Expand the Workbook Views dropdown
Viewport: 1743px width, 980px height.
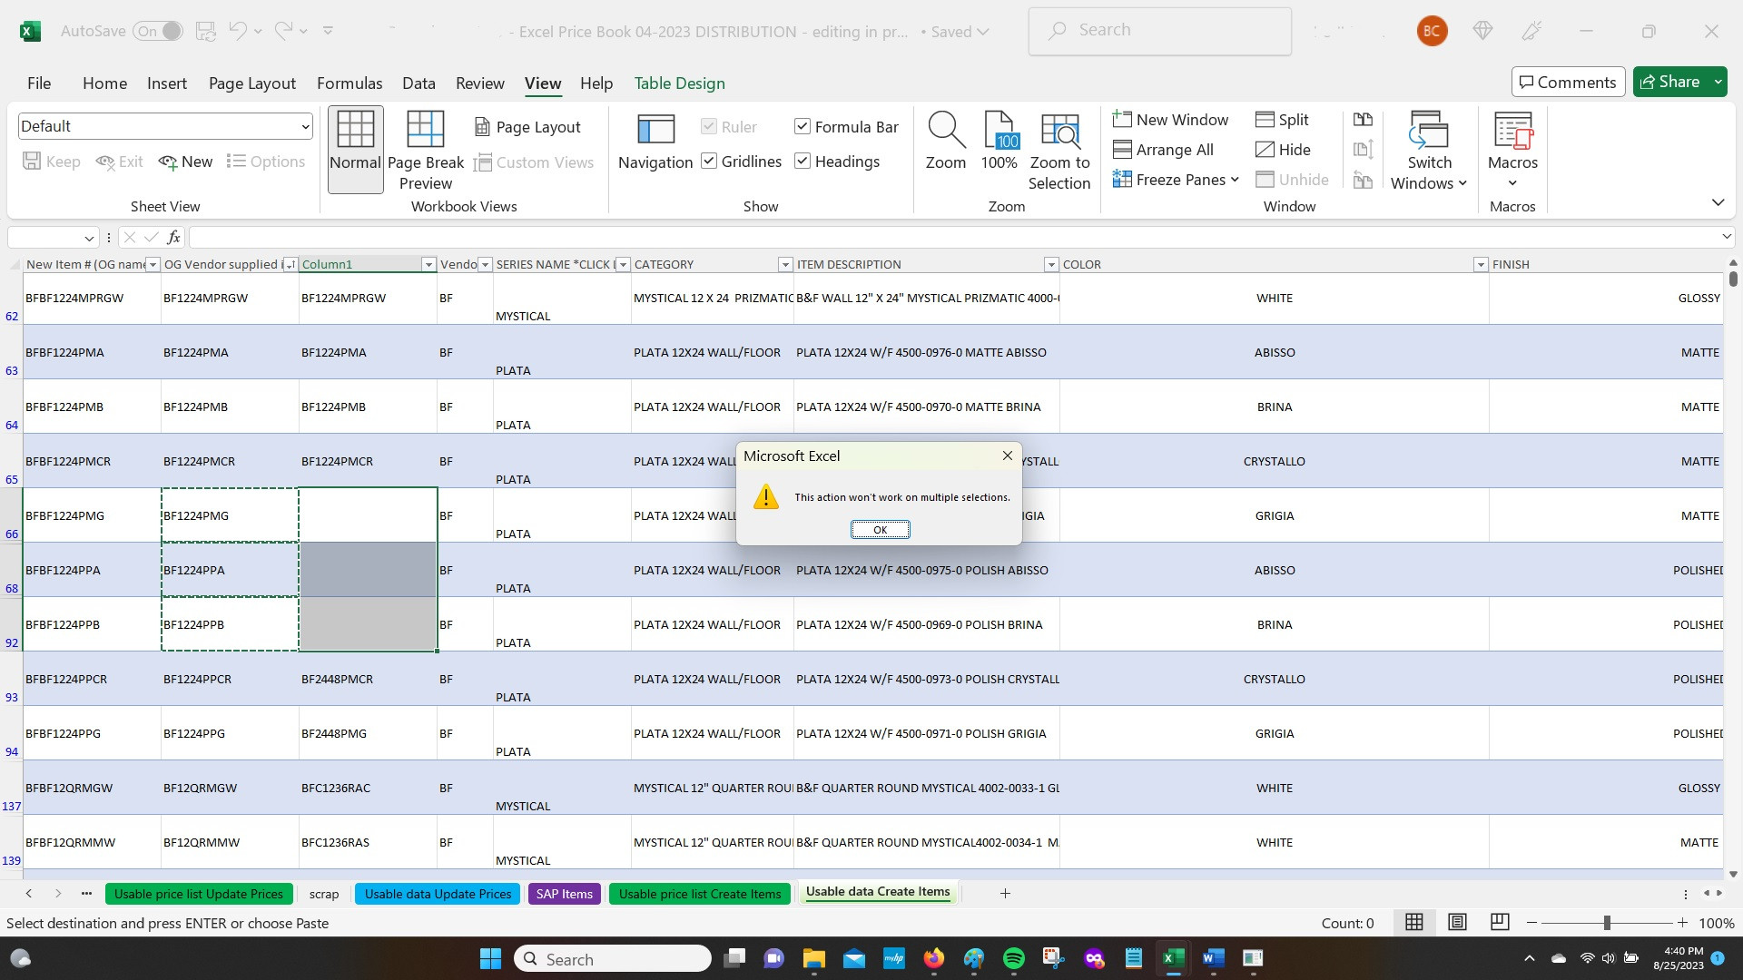coord(463,206)
